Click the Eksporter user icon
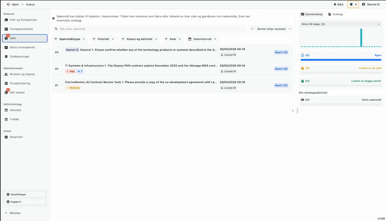The image size is (386, 221). tap(6, 137)
